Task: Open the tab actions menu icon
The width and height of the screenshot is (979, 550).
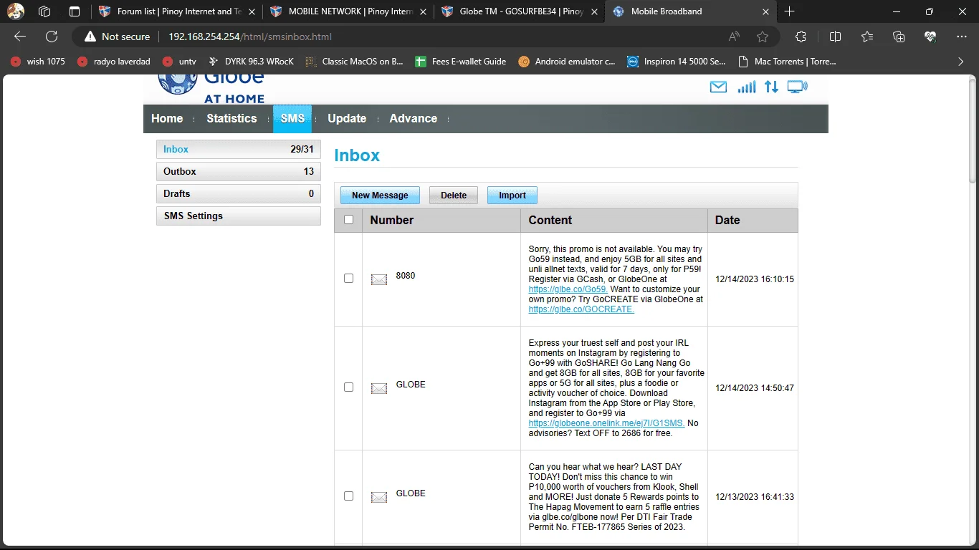Action: coord(75,11)
